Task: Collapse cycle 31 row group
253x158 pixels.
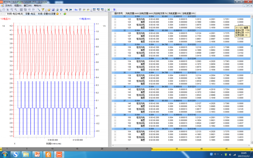Action: click(113, 17)
